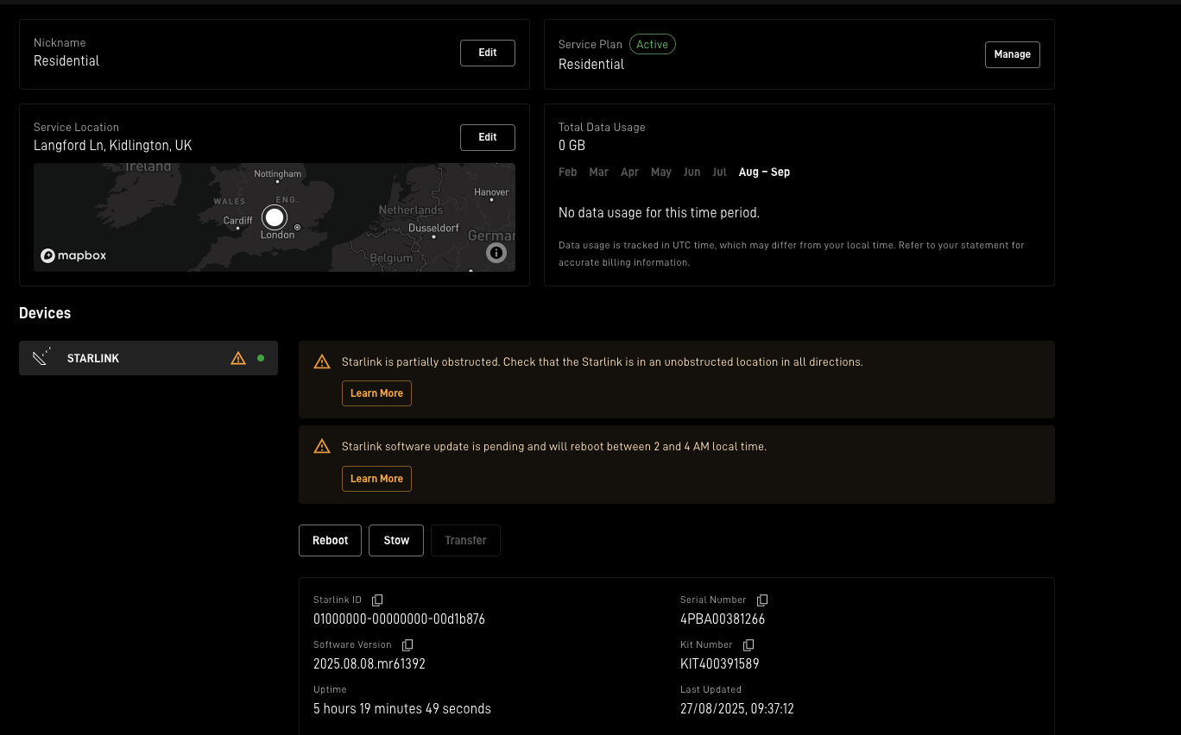Image resolution: width=1181 pixels, height=735 pixels.
Task: Copy the Software Version string
Action: [x=407, y=645]
